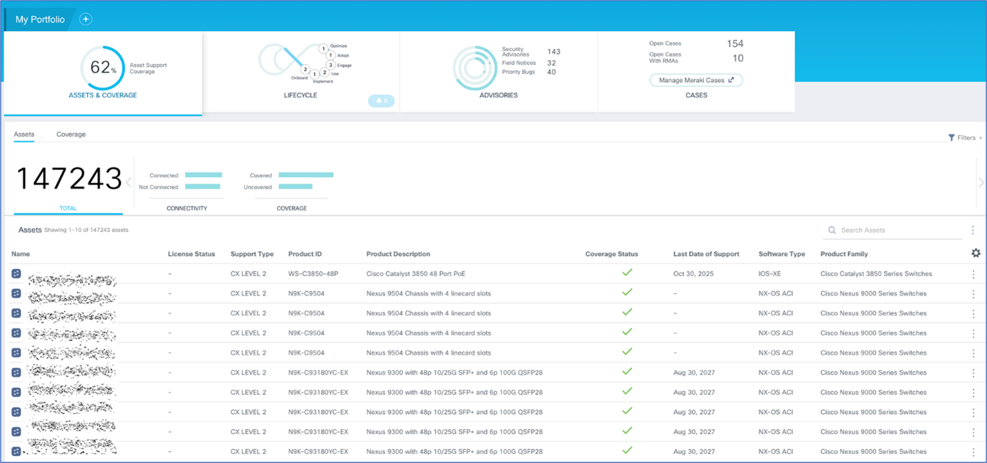Switch to the Coverage tab

tap(71, 134)
